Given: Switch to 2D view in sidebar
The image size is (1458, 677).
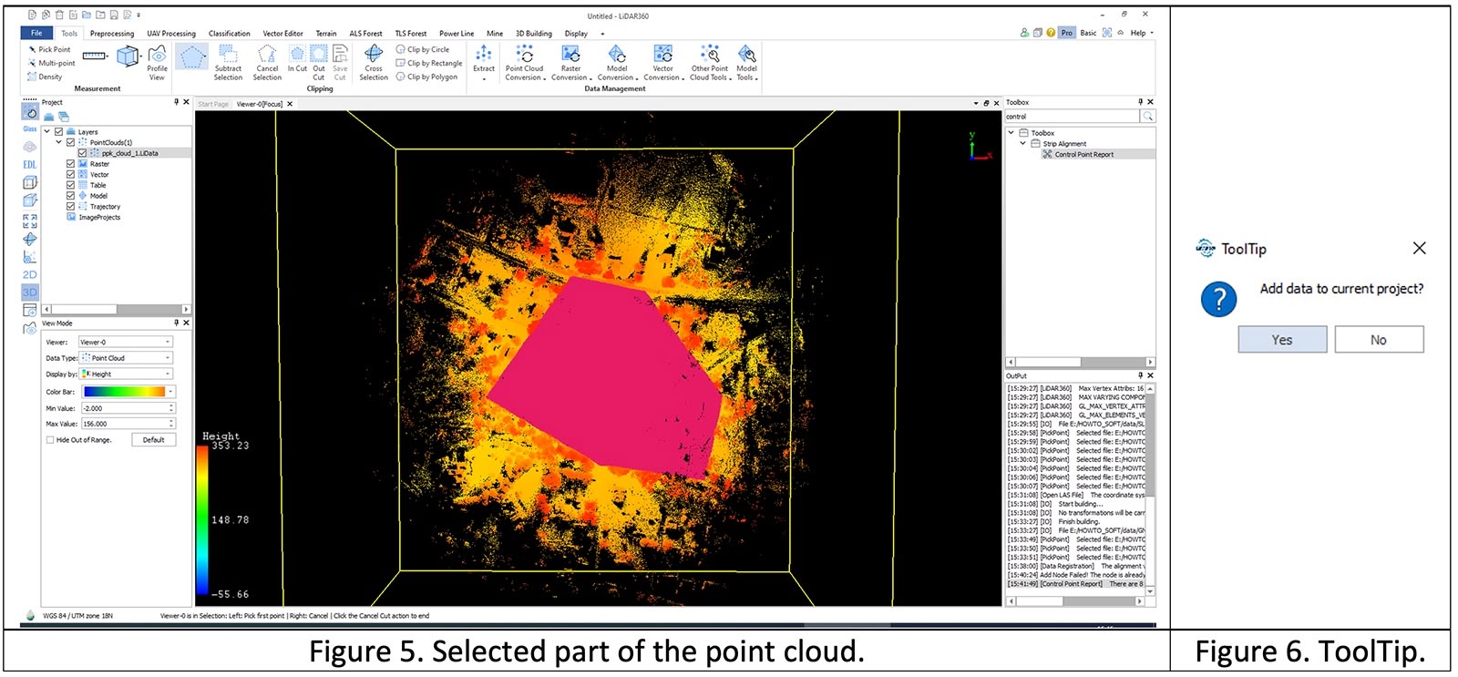Looking at the screenshot, I should click(x=30, y=274).
